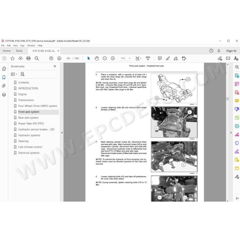Open Four-Wheel Drive (4WD) system bookmark

[x=38, y=106]
